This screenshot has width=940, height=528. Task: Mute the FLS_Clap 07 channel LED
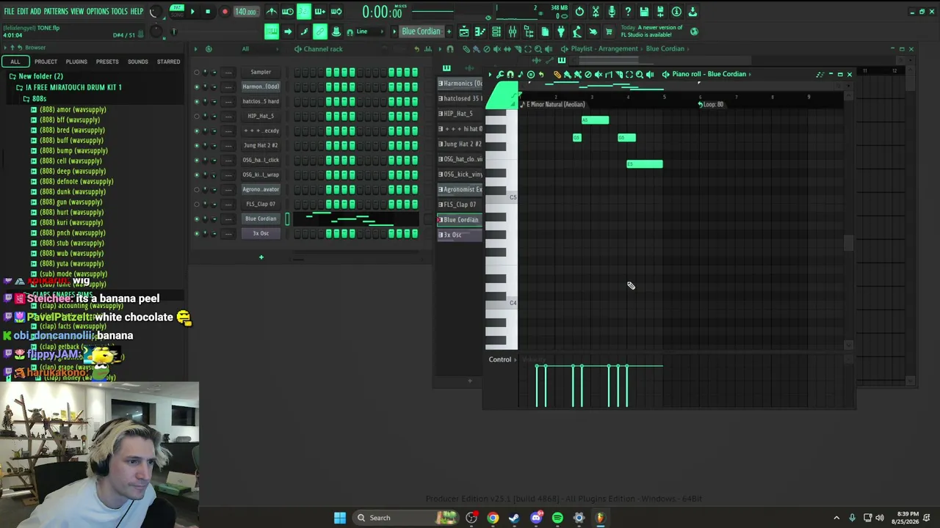tap(196, 204)
